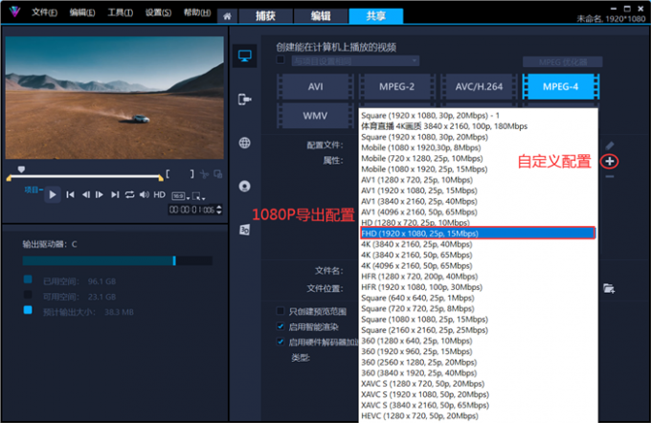Click the Home icon tab

pos(226,16)
